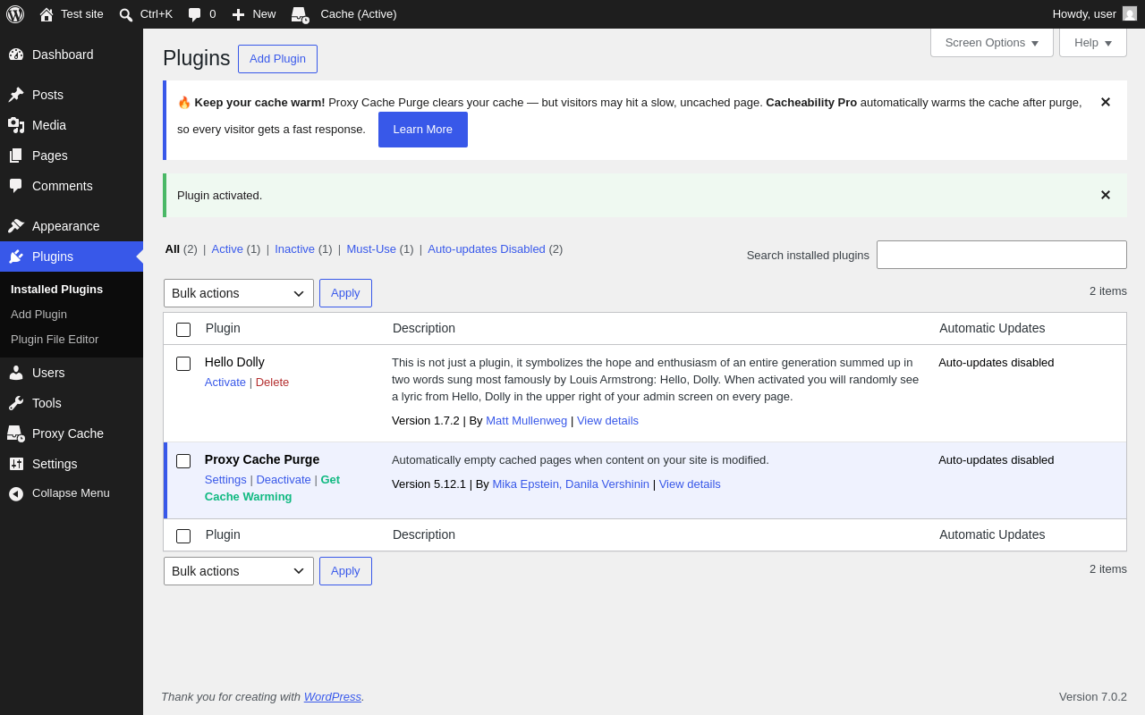
Task: Filter plugins by Inactive
Action: 294,249
